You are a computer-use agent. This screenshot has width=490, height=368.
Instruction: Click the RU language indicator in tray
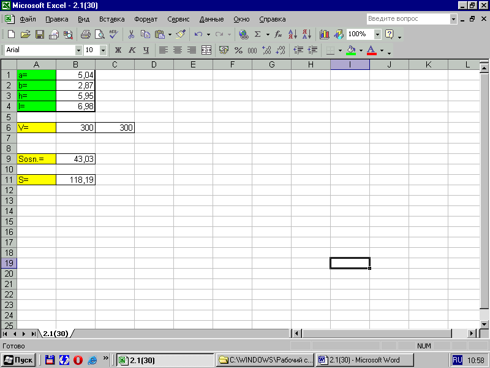click(457, 360)
